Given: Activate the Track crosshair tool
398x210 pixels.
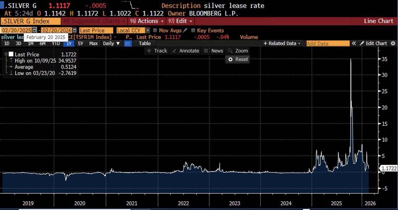Looking at the screenshot, I should [157, 51].
